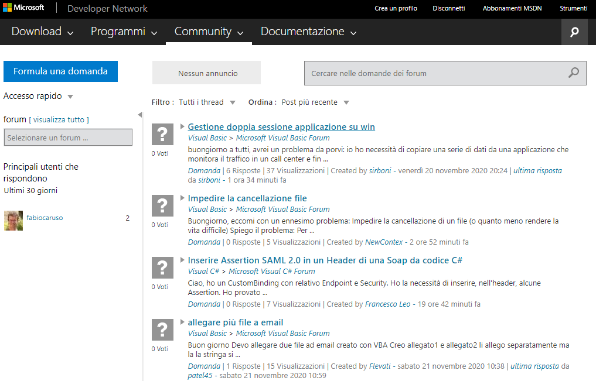Screen dimensions: 596x381
Task: Open the Programmi menu
Action: [x=124, y=32]
